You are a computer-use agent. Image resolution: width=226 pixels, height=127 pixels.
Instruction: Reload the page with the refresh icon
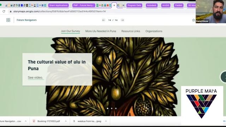[4, 11]
